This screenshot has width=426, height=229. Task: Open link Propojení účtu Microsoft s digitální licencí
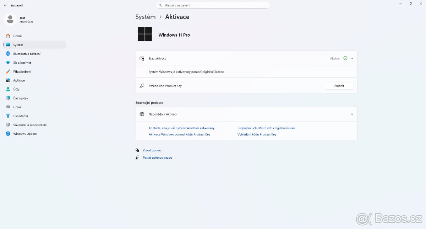click(266, 128)
